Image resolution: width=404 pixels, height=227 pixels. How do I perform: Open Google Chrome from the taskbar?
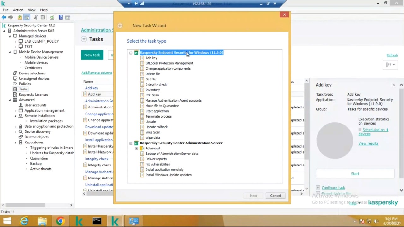click(60, 221)
